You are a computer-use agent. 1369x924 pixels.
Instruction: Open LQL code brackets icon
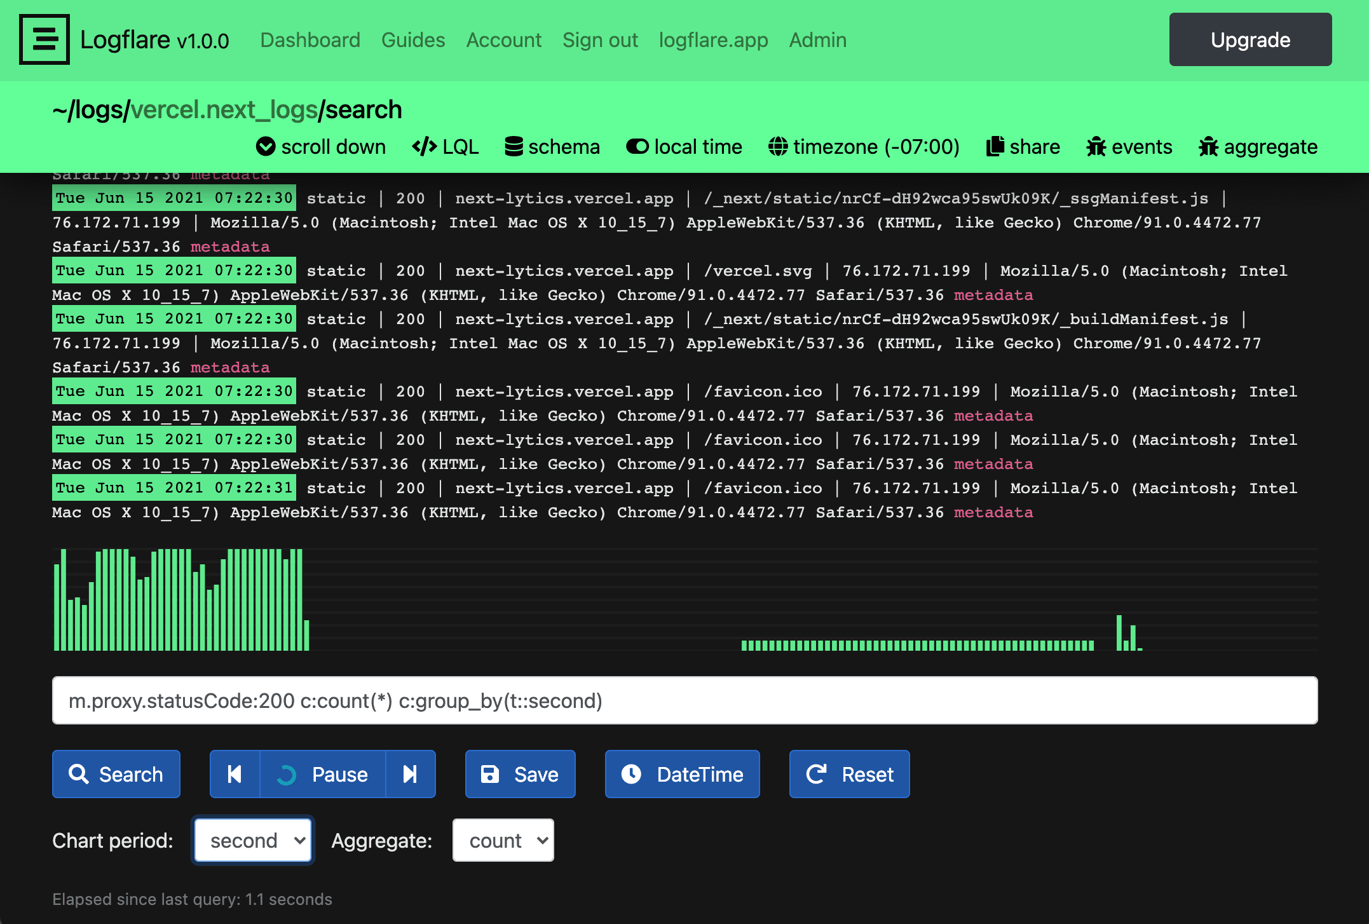[x=424, y=147]
